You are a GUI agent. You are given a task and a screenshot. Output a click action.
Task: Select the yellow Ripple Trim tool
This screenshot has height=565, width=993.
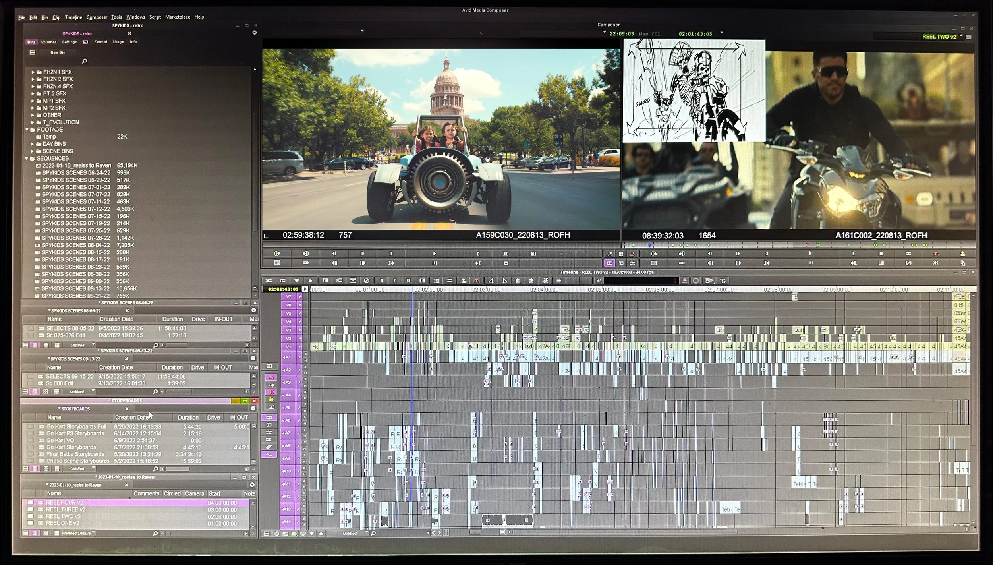272,399
